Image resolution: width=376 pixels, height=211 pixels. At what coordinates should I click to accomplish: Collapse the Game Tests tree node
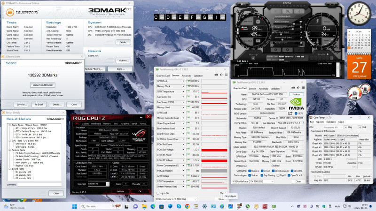click(x=10, y=125)
